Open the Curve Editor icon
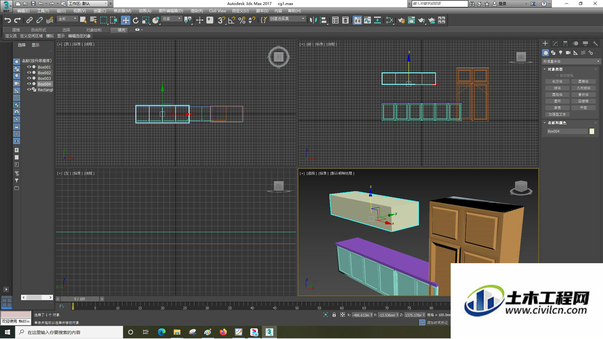Screen dimensions: 603x339 click(367, 20)
